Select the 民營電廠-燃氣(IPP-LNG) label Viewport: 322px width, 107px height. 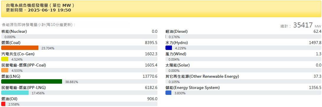23,88
